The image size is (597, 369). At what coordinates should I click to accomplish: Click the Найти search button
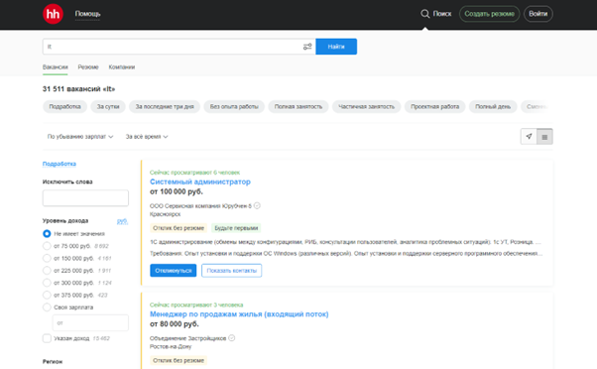tap(336, 47)
